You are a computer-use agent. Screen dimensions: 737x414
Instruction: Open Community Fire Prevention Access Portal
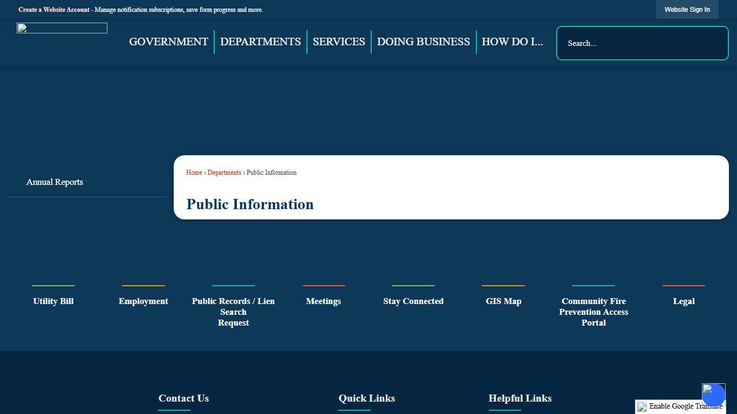593,312
